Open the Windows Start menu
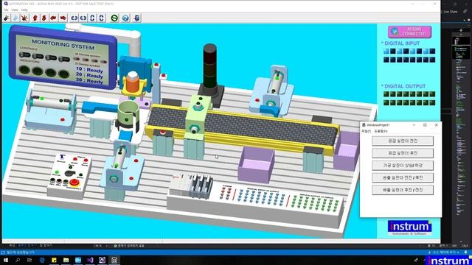Viewport: 472px width, 265px height. [x=6, y=260]
